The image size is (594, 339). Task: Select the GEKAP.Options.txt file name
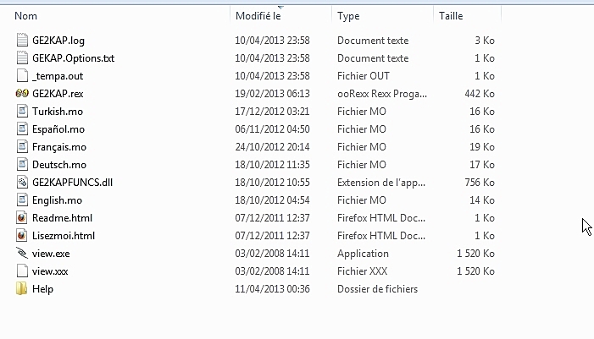(x=73, y=58)
